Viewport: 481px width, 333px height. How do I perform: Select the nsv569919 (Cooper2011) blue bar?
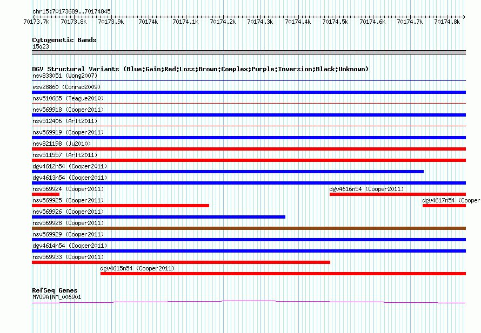click(249, 138)
